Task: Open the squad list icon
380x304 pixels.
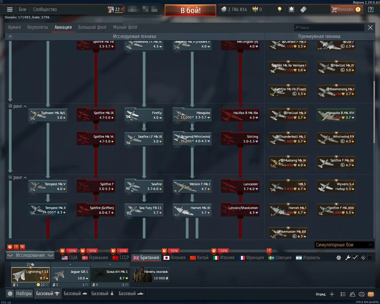Action: (x=343, y=294)
